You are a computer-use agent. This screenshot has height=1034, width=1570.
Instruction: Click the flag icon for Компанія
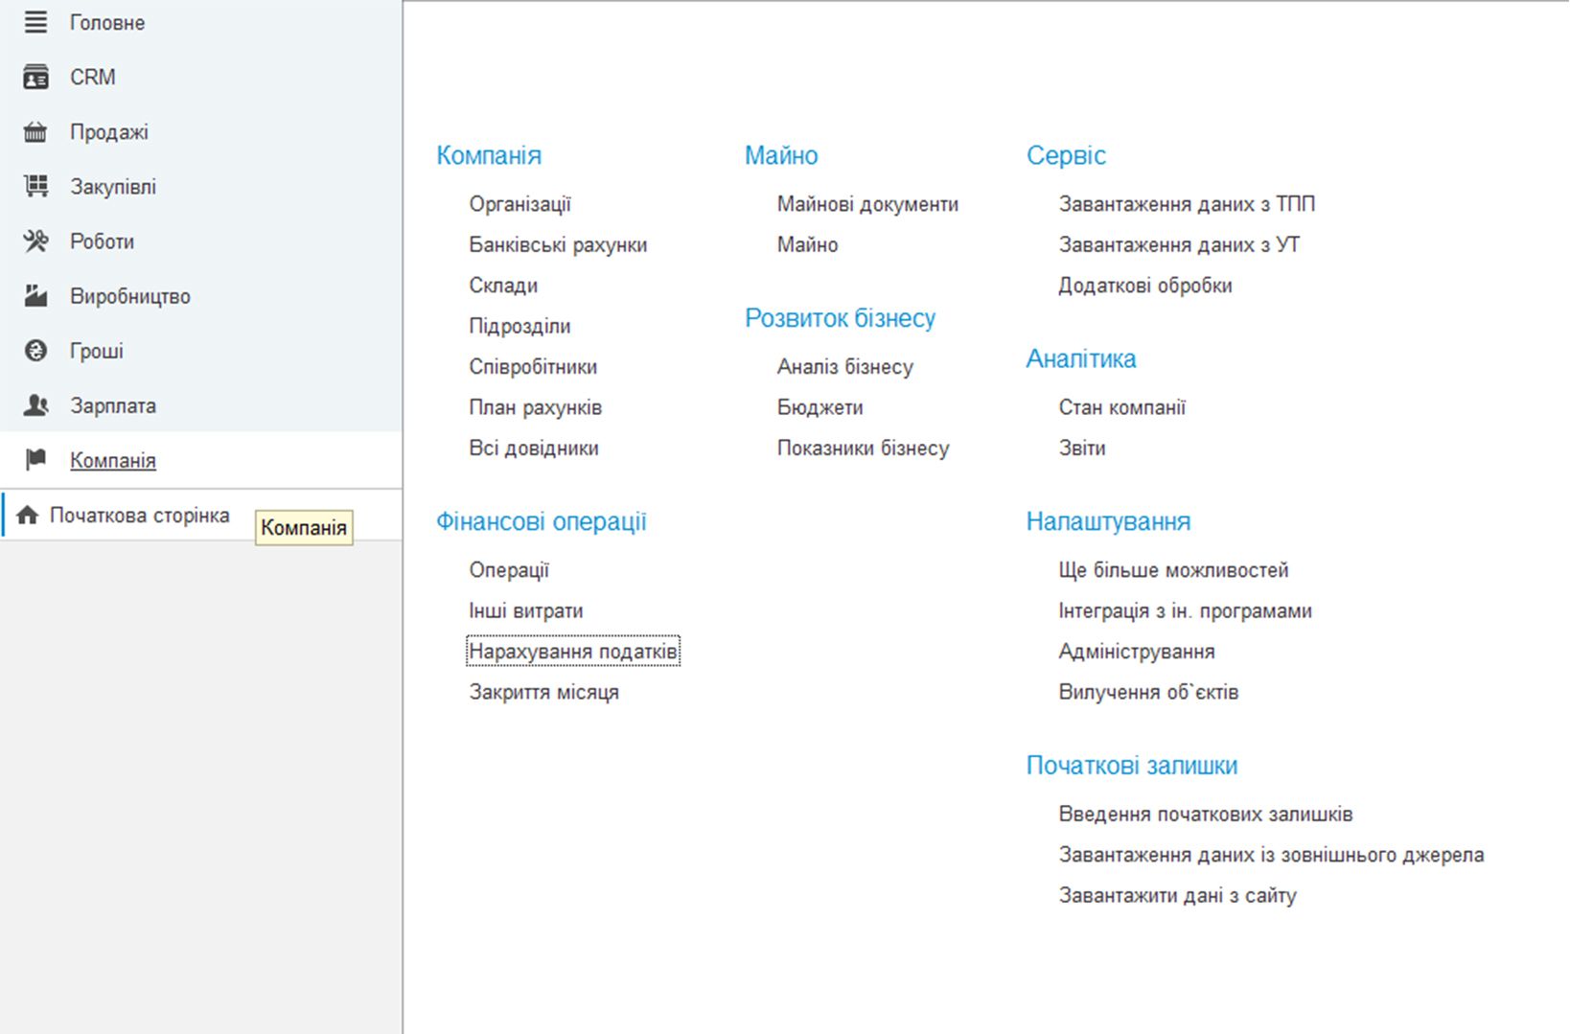coord(35,460)
